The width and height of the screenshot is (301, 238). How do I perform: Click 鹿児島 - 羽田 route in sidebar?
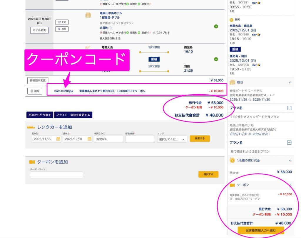coord(238,56)
